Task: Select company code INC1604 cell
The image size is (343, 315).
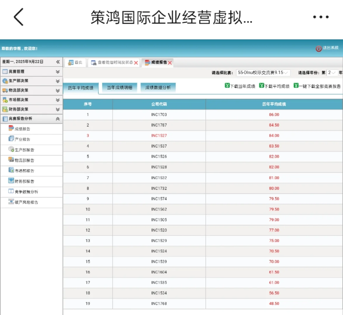Action: coord(159,272)
